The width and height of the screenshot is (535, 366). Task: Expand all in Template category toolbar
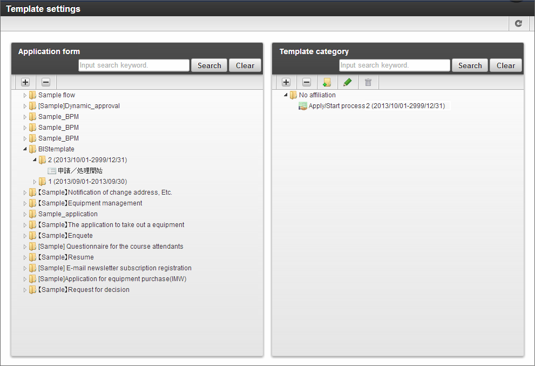point(286,82)
